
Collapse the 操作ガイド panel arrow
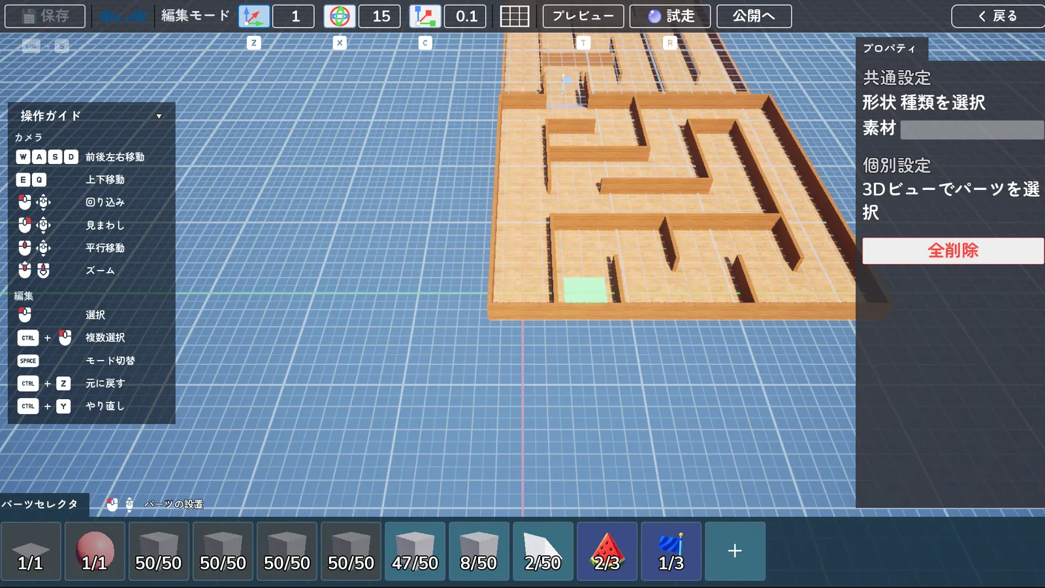159,116
